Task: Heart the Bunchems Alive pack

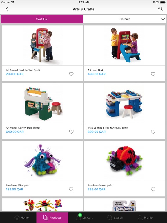Action: pyautogui.click(x=71, y=189)
